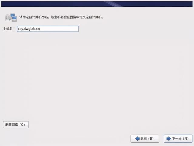Click the networked computers icon
The width and height of the screenshot is (194, 146).
tap(11, 17)
